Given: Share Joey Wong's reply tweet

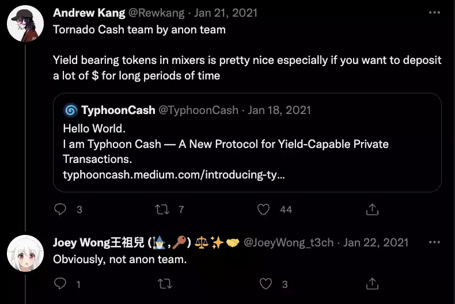Looking at the screenshot, I should (372, 283).
